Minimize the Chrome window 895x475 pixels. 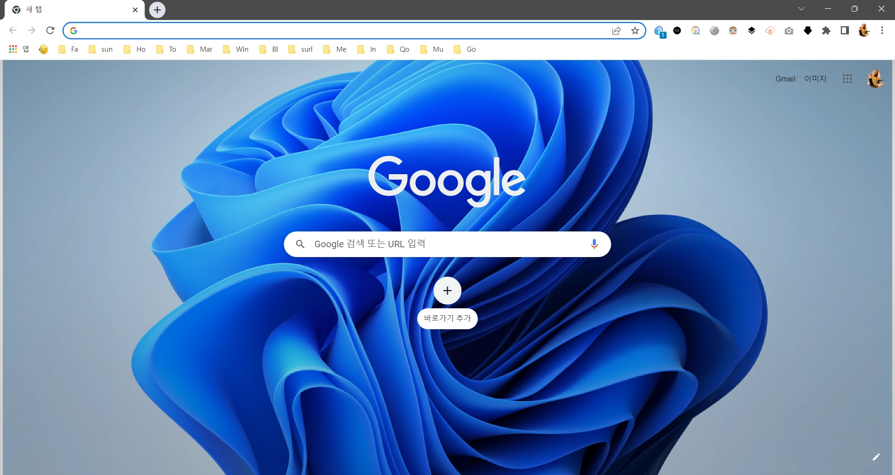(x=828, y=9)
